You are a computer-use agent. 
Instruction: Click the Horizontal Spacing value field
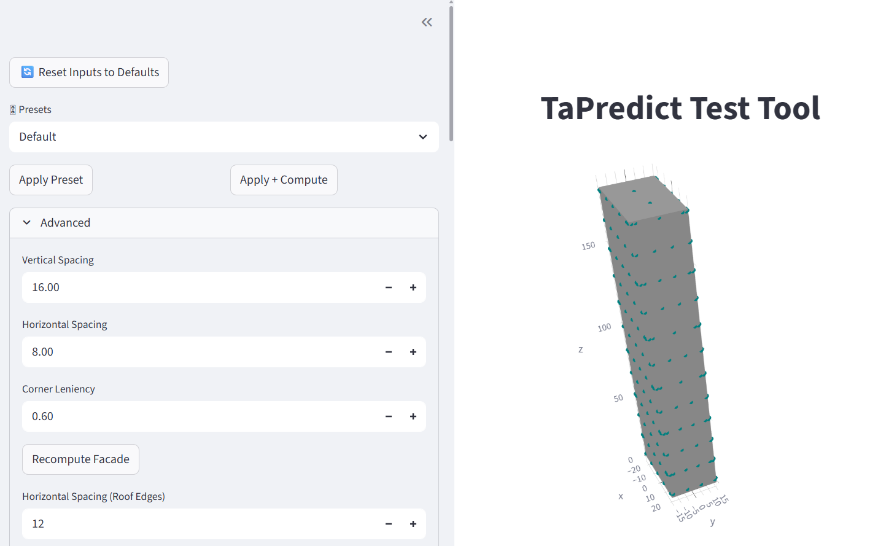coord(196,352)
